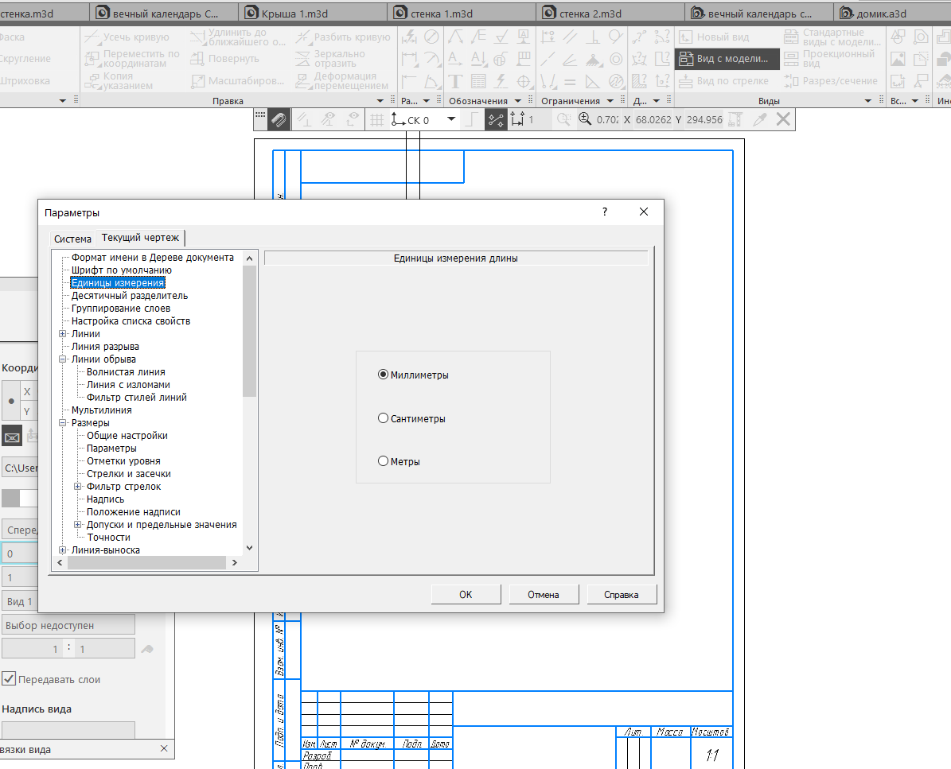Click the table icon in Обозначения
The width and height of the screenshot is (951, 769).
[478, 81]
